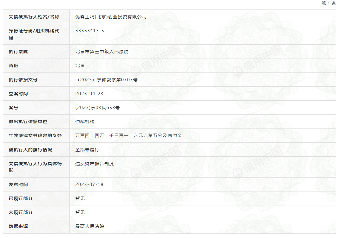
Task: Click court name '北京市第三中级人民法院'
Action: coord(102,52)
